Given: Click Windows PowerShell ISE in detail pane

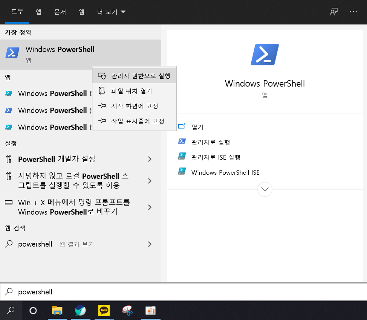Looking at the screenshot, I should 225,172.
